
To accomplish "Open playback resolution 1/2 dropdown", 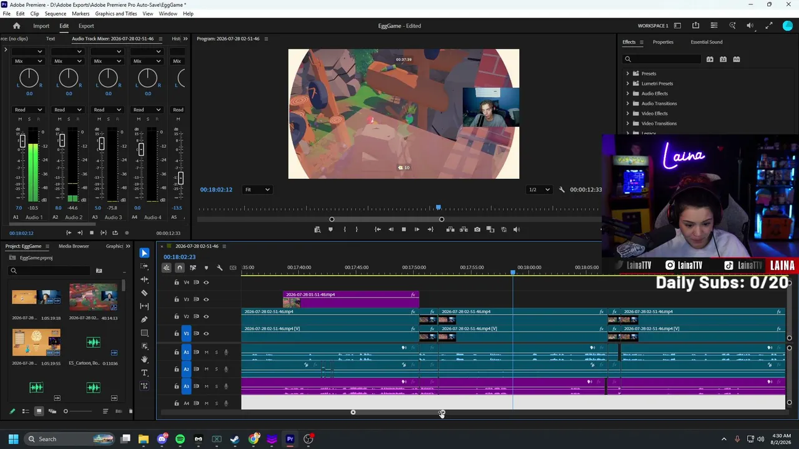I will [x=539, y=190].
